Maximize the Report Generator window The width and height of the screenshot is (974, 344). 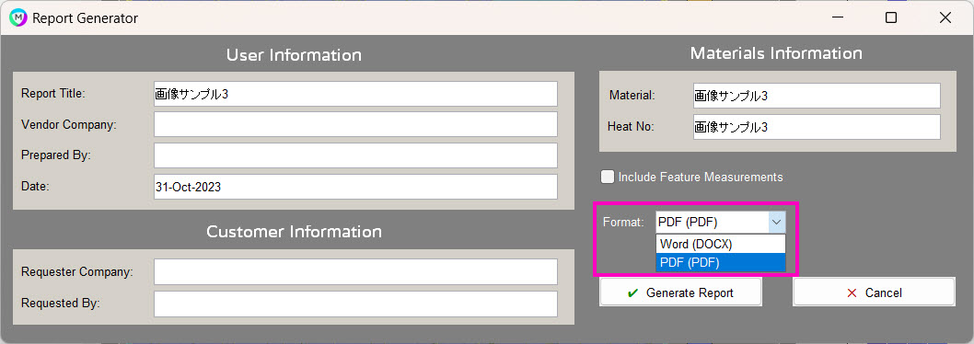point(891,18)
